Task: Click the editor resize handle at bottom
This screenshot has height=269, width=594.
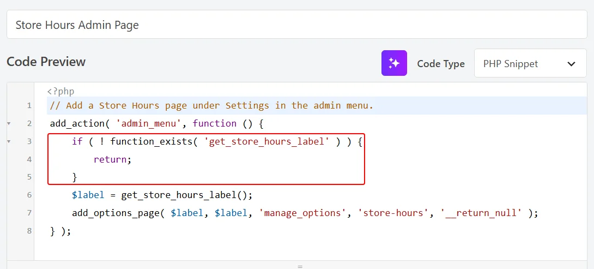Action: click(x=300, y=266)
